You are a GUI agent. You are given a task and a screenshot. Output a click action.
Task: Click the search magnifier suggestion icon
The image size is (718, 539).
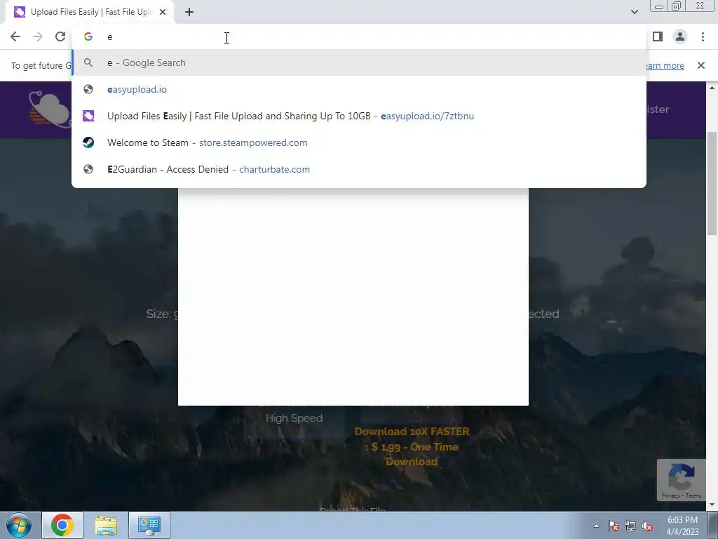pos(88,62)
